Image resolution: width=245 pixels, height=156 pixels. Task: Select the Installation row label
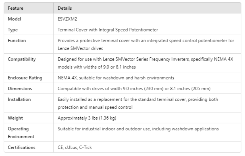tap(19, 100)
